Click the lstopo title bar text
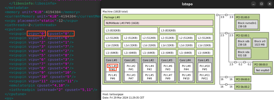This screenshot has width=274, height=100. (187, 4)
